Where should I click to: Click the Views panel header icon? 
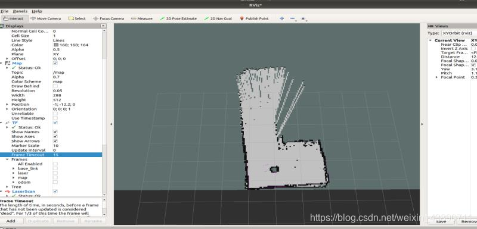pos(430,26)
